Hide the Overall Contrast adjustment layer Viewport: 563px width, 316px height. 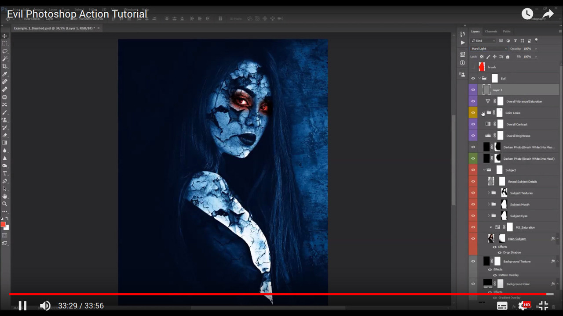click(x=473, y=124)
